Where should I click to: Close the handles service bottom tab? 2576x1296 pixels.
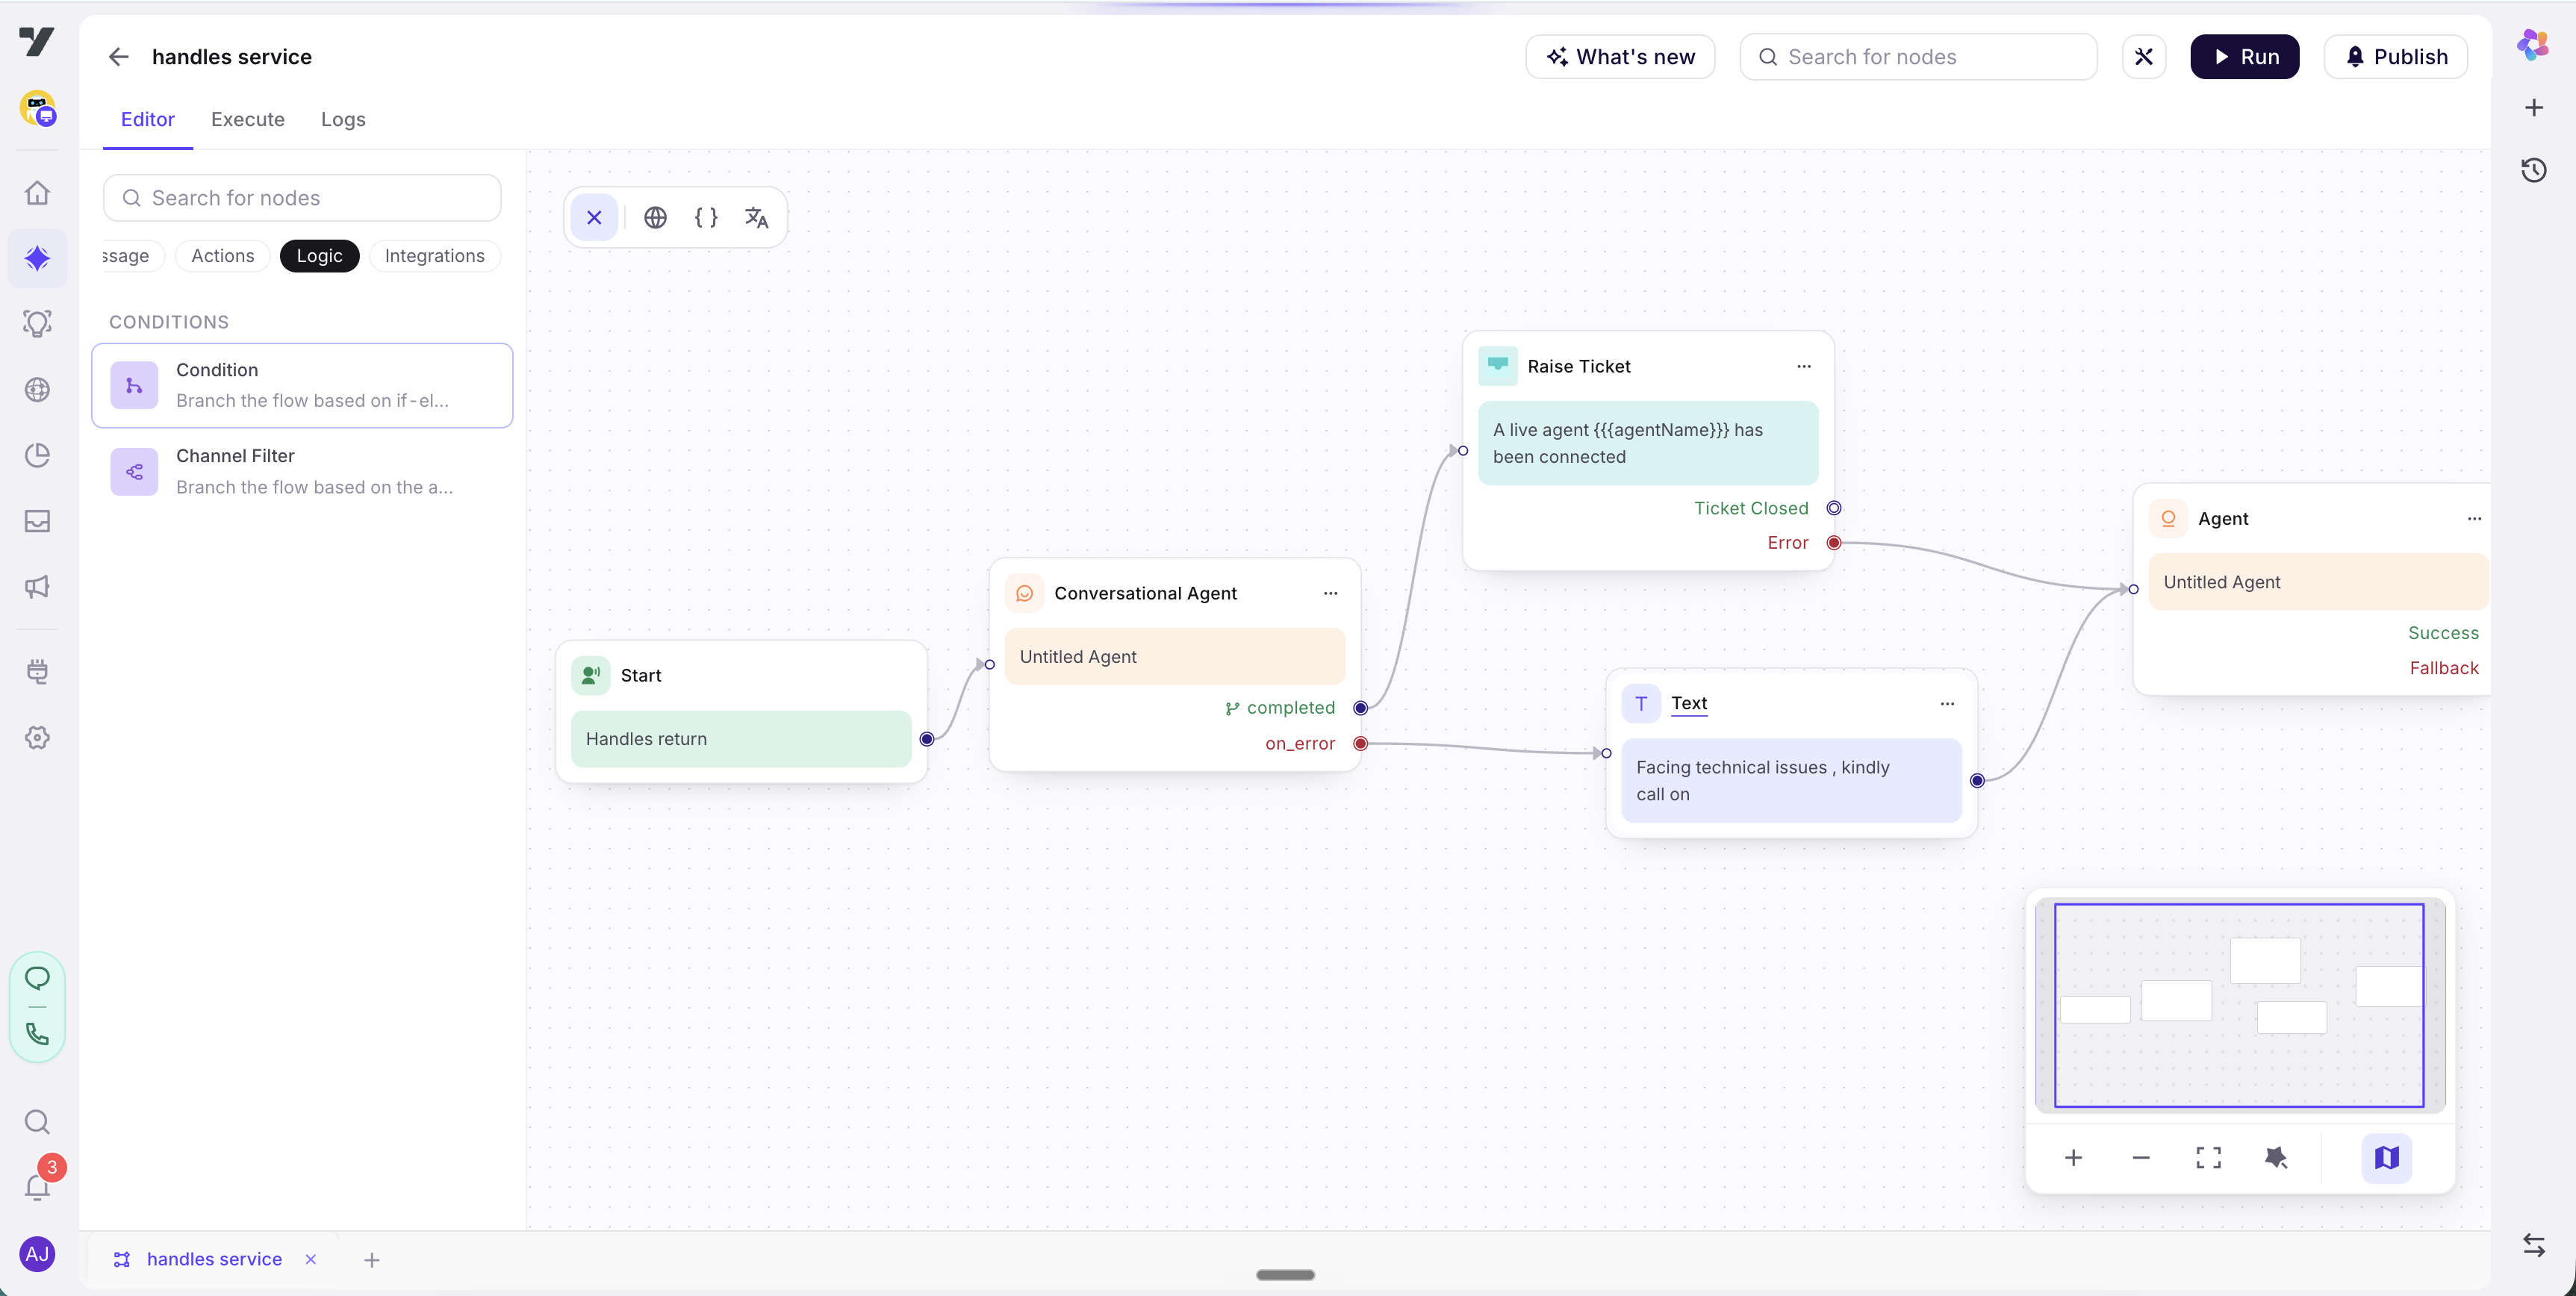311,1259
